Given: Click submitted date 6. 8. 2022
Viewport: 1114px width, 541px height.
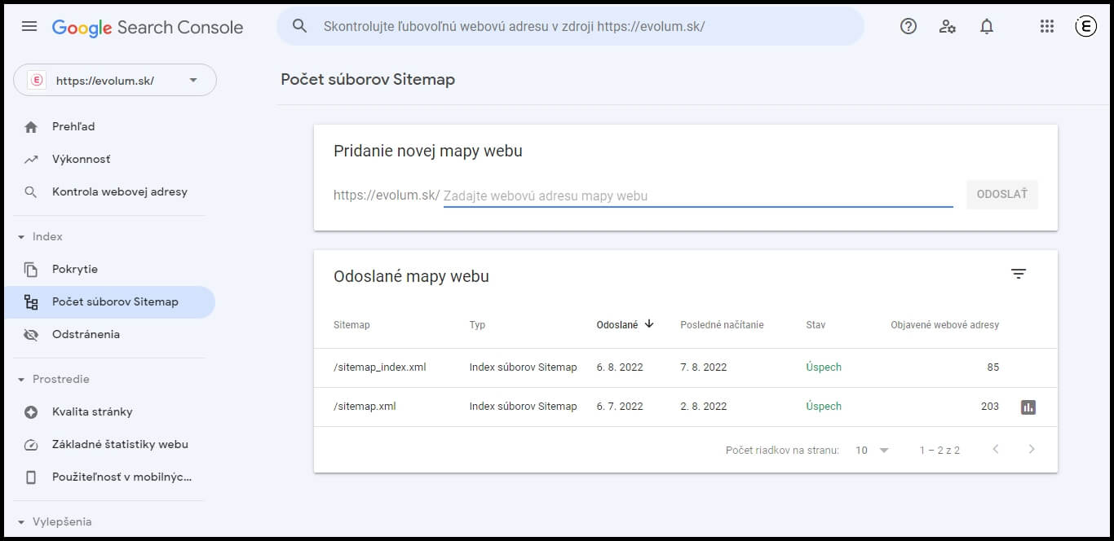Looking at the screenshot, I should click(620, 367).
